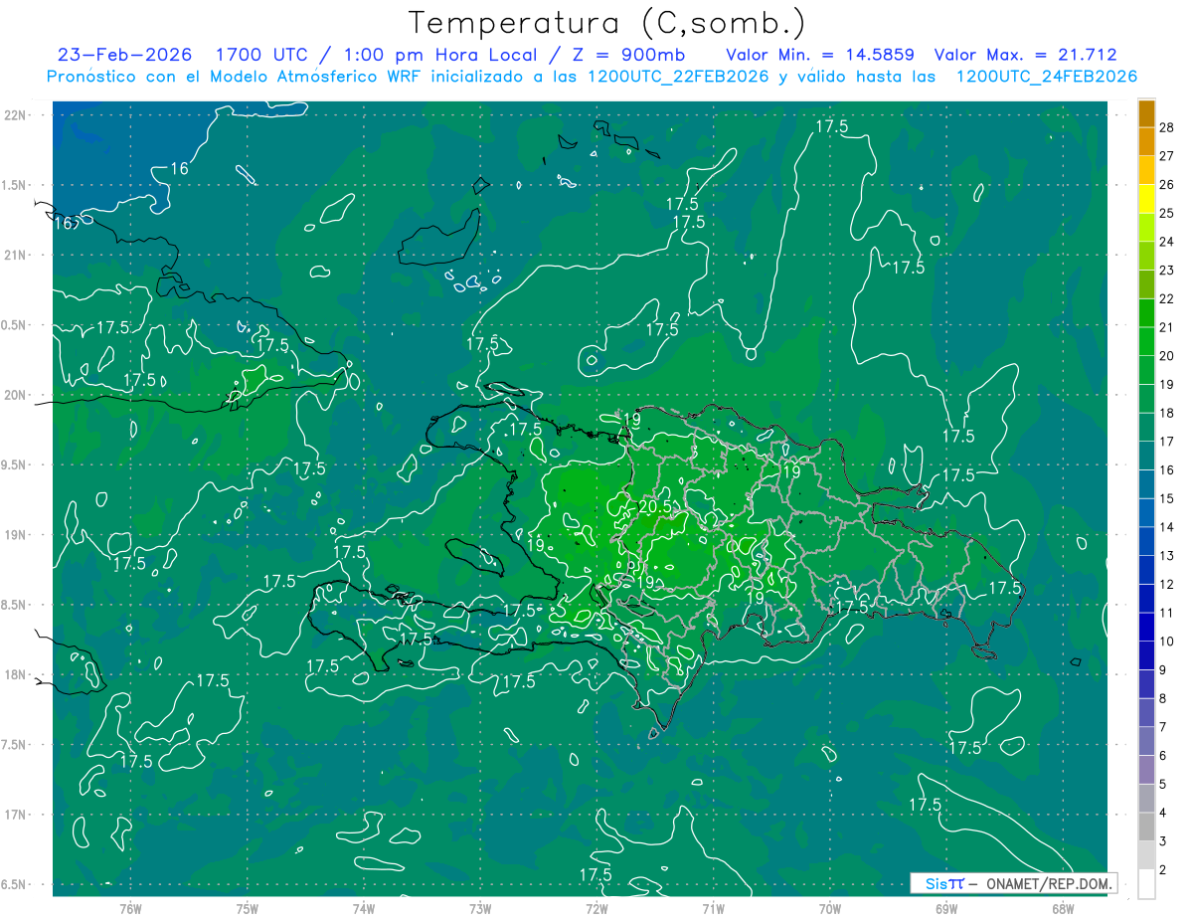Click the legend color between 17 and 18
Image resolution: width=1193 pixels, height=922 pixels.
pos(1146,427)
